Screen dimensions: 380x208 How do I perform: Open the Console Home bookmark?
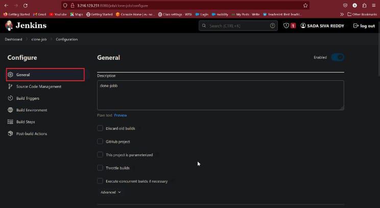point(135,14)
